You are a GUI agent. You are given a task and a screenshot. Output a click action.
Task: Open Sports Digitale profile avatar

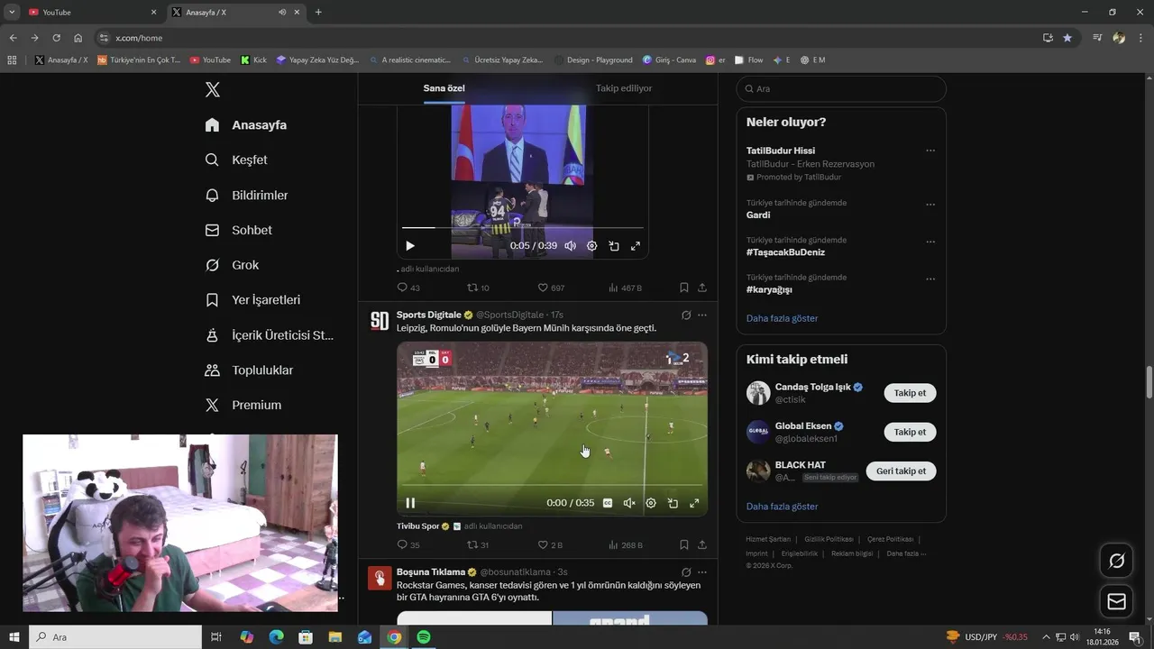tap(380, 321)
